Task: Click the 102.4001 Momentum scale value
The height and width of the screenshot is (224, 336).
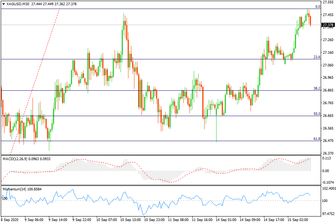Action: [328, 189]
